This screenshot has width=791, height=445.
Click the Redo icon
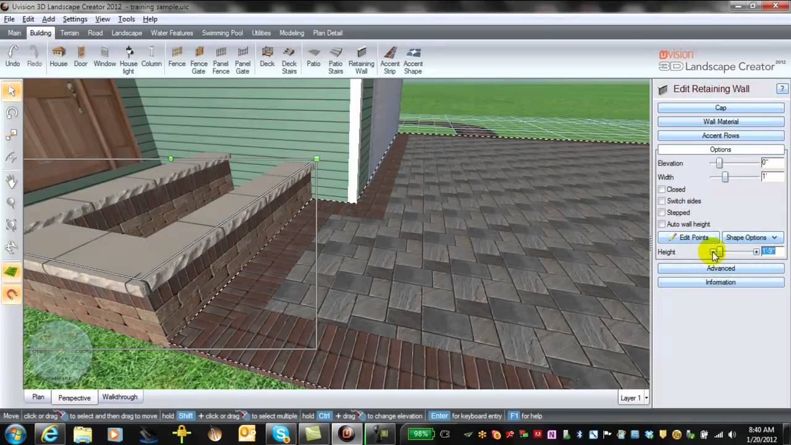pyautogui.click(x=35, y=56)
